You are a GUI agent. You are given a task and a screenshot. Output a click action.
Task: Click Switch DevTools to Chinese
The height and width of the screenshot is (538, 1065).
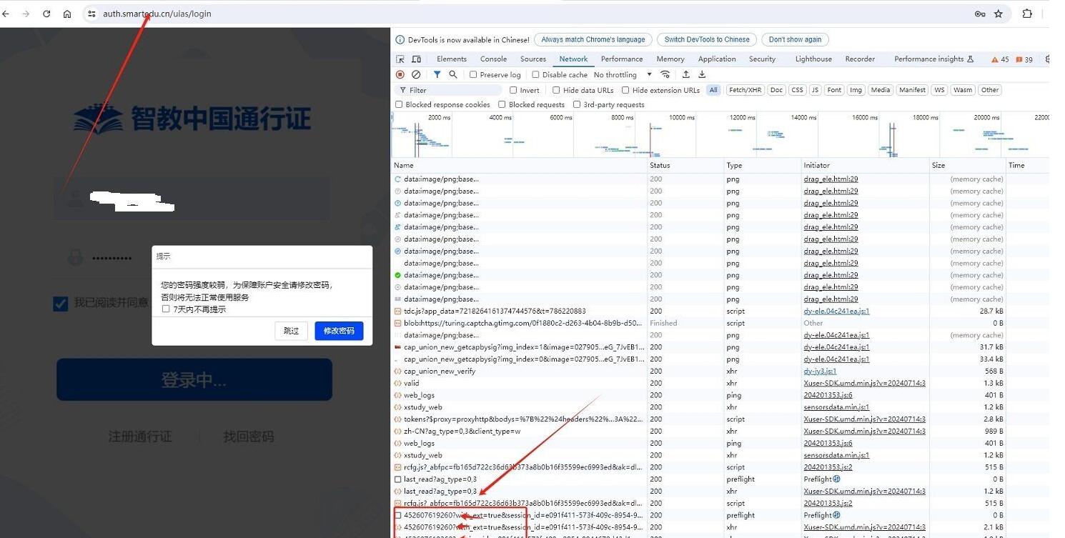point(706,40)
